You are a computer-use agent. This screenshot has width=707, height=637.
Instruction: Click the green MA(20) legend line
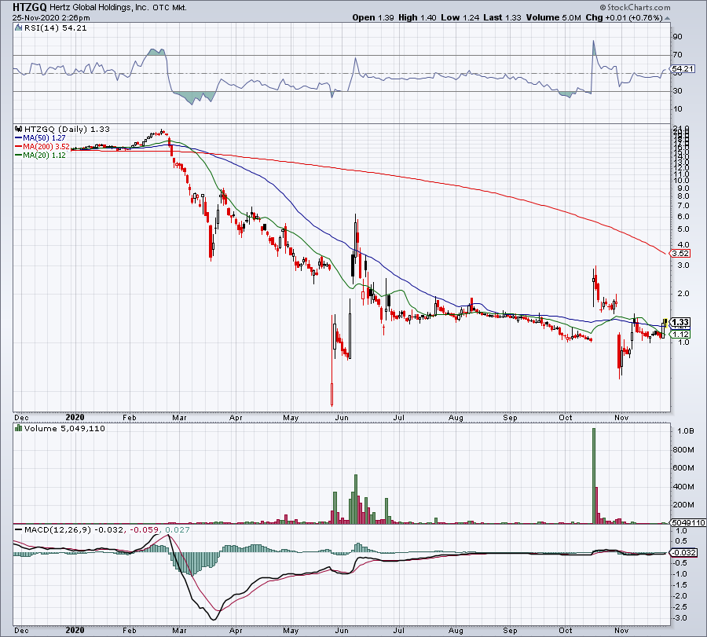[18, 156]
